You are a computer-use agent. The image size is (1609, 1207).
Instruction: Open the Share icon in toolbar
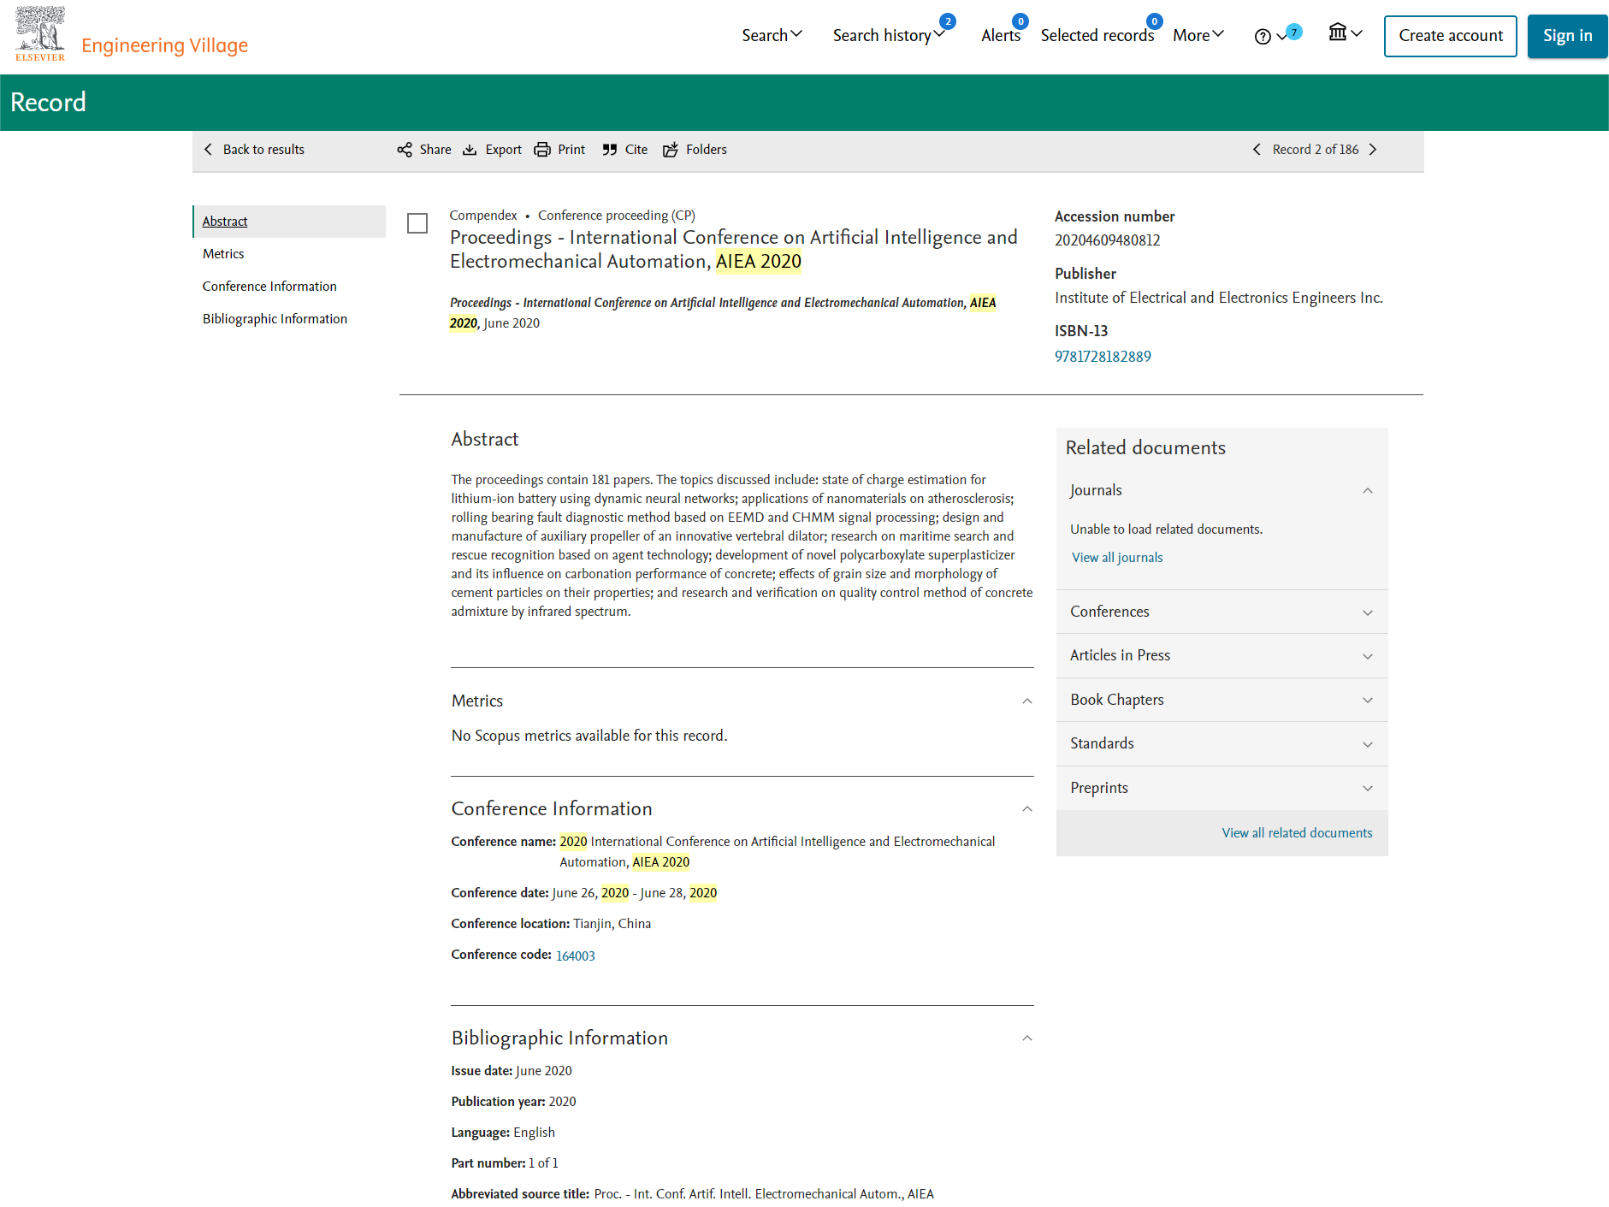pyautogui.click(x=405, y=150)
